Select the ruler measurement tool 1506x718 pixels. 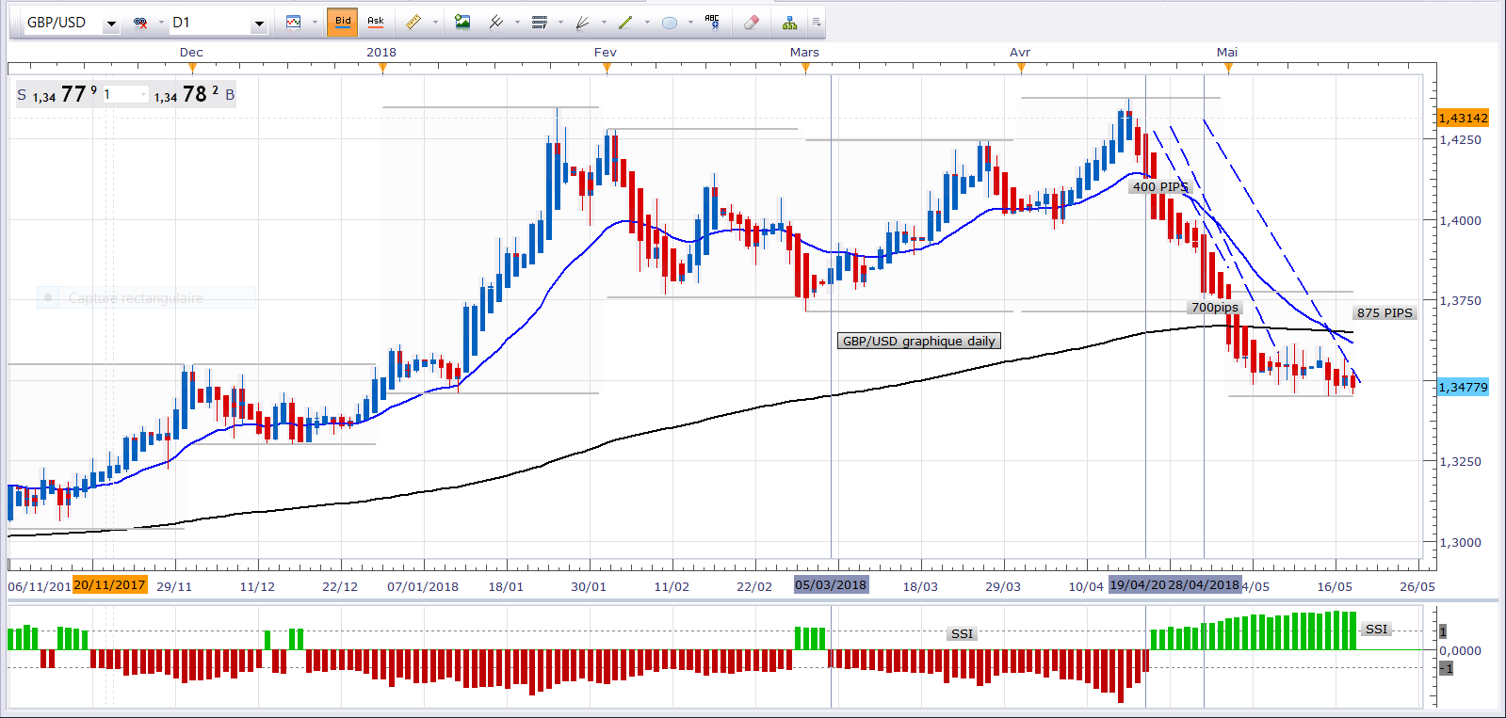pyautogui.click(x=413, y=22)
